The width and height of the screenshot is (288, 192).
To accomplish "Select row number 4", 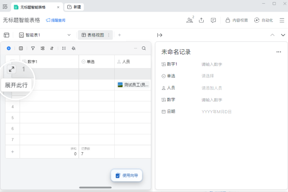I will (x=12, y=107).
